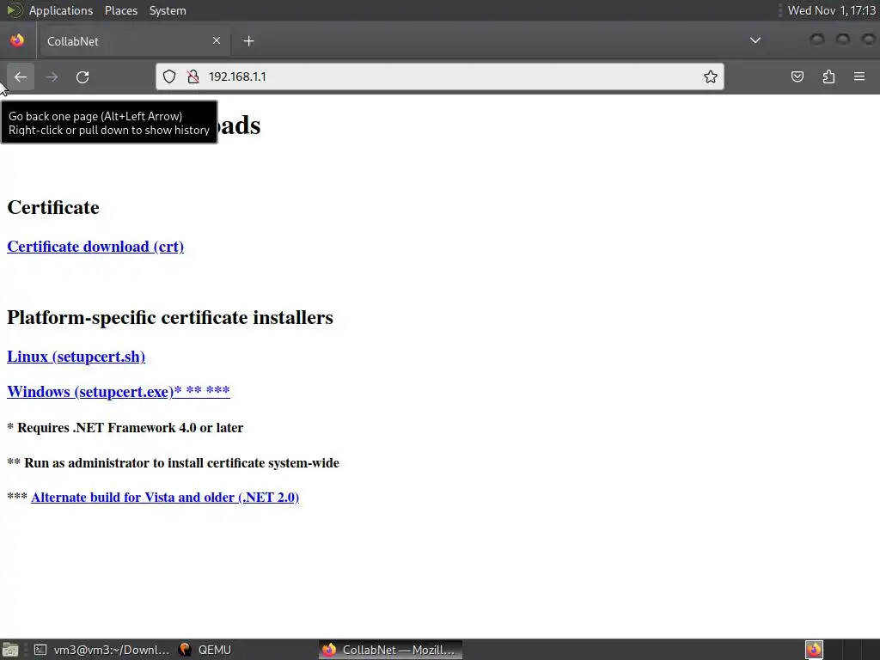The width and height of the screenshot is (880, 660).
Task: Click the panel logo icon beside Applications
Action: click(14, 10)
